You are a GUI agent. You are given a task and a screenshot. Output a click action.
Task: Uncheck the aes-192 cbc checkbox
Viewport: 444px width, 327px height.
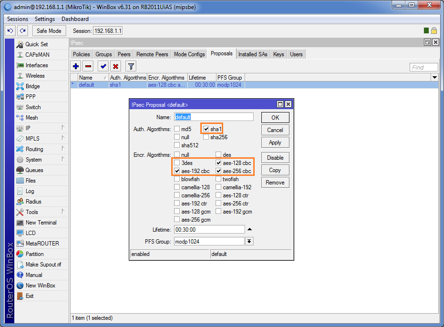(177, 171)
